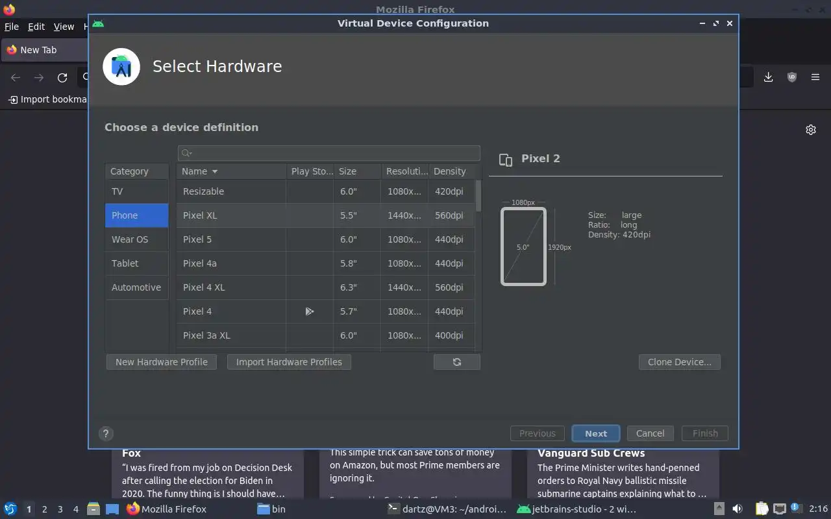Click the Firefox back arrow icon
The width and height of the screenshot is (831, 519).
(16, 78)
